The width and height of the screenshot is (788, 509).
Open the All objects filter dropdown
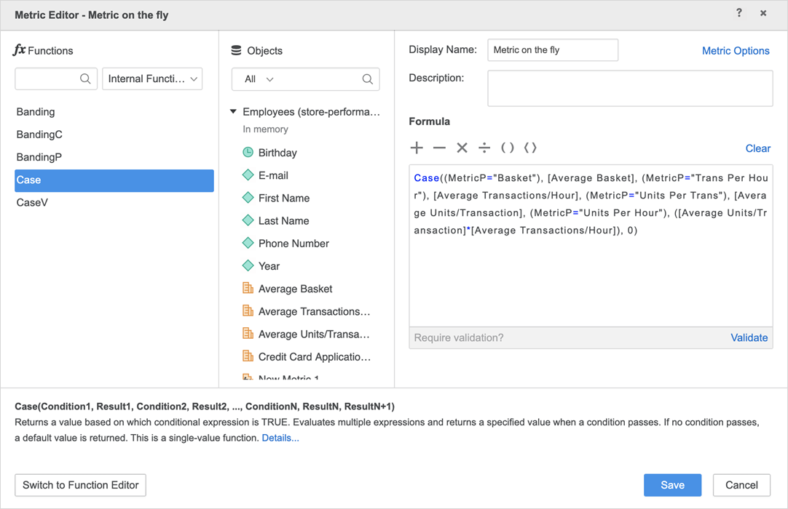click(x=259, y=79)
